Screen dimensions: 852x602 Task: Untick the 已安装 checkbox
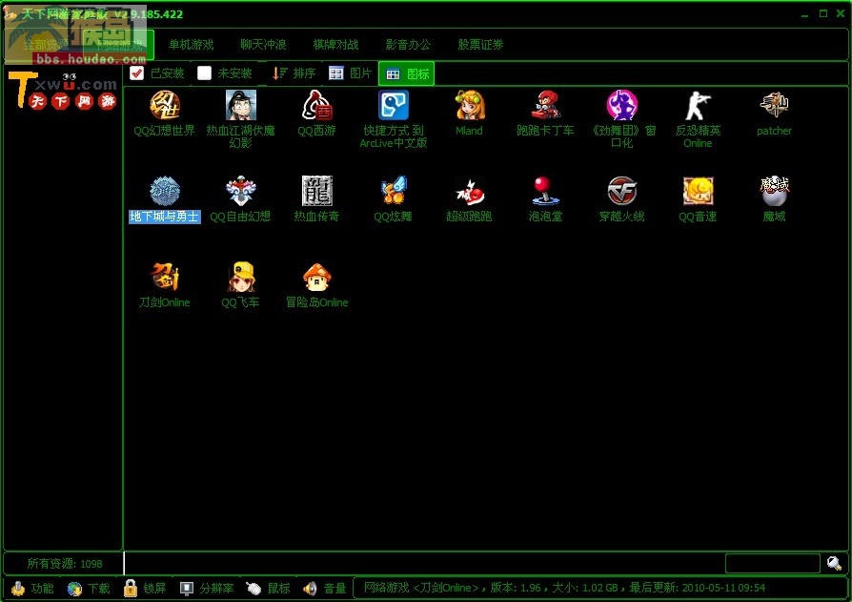(137, 73)
